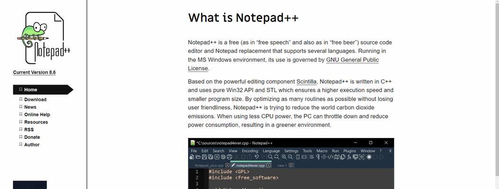The width and height of the screenshot is (499, 189).
Task: Click the Record Macro toolbar icon
Action: [x=369, y=157]
